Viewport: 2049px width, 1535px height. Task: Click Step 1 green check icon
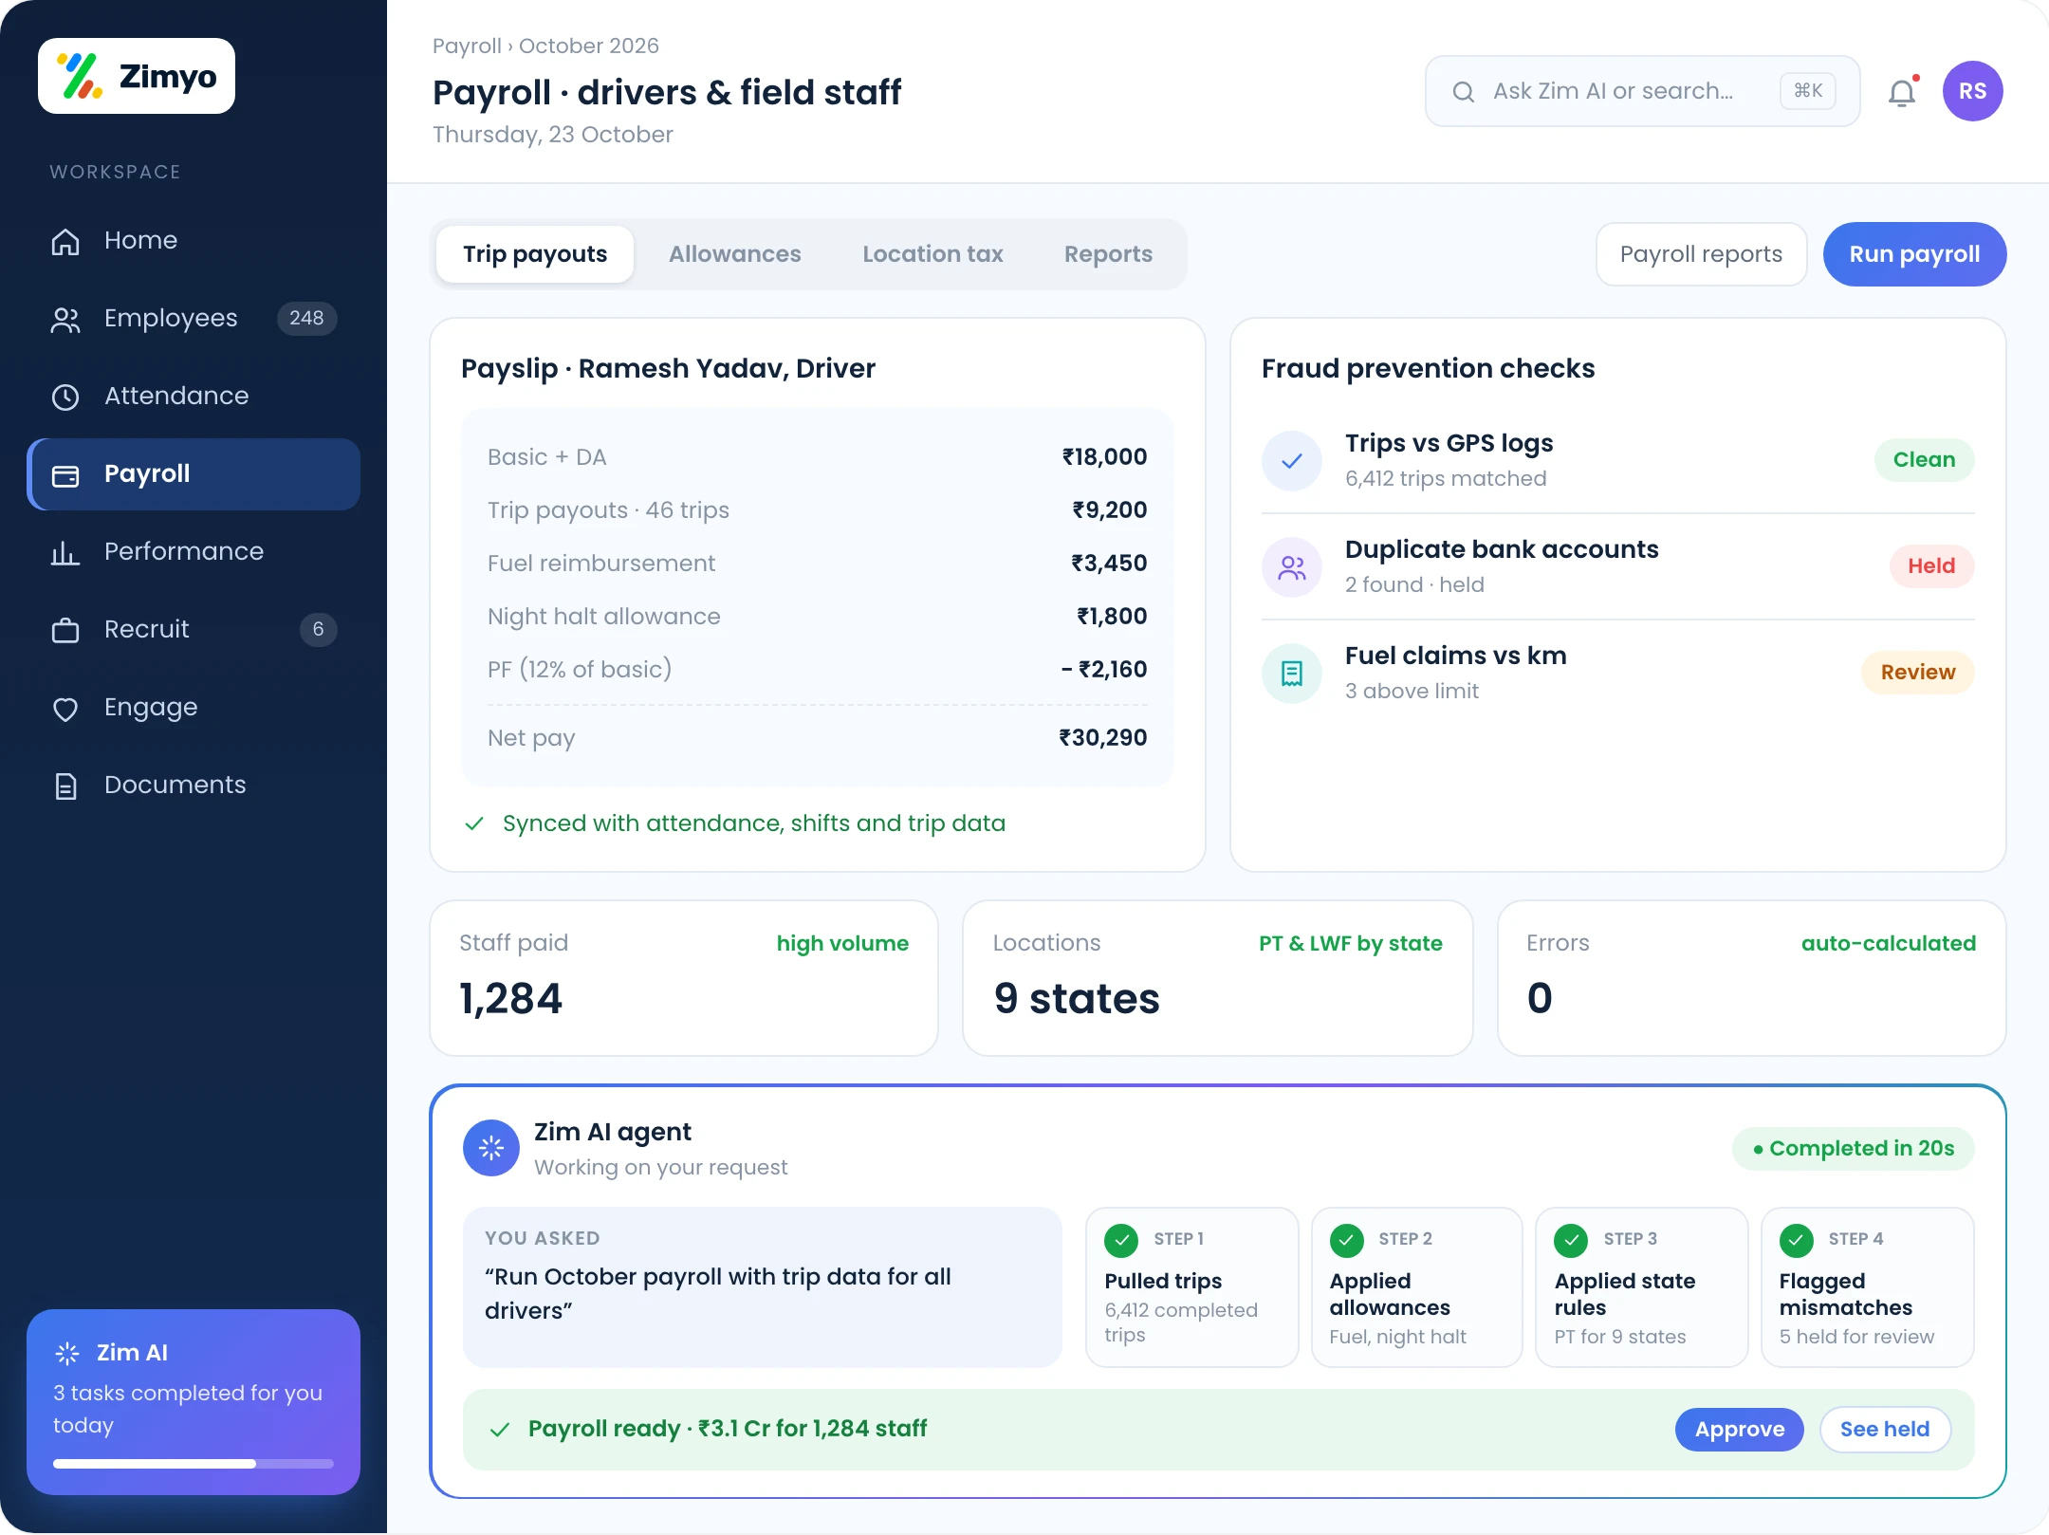[x=1121, y=1239]
